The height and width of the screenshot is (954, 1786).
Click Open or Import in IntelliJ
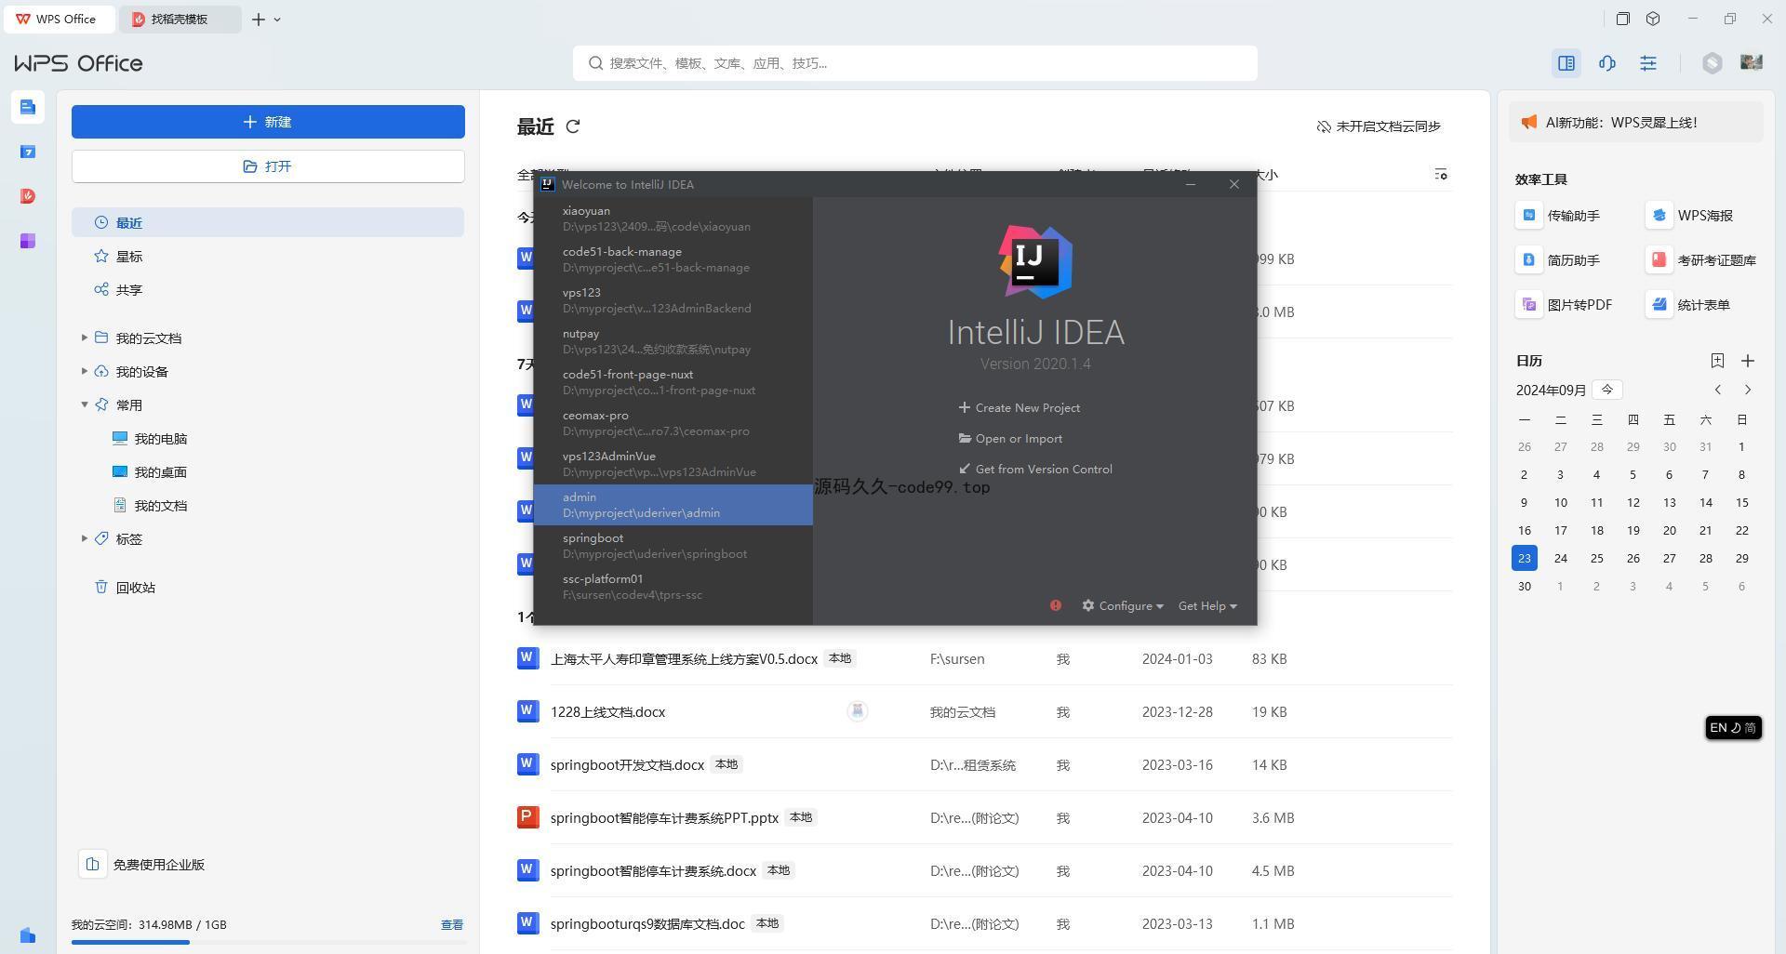click(1011, 438)
